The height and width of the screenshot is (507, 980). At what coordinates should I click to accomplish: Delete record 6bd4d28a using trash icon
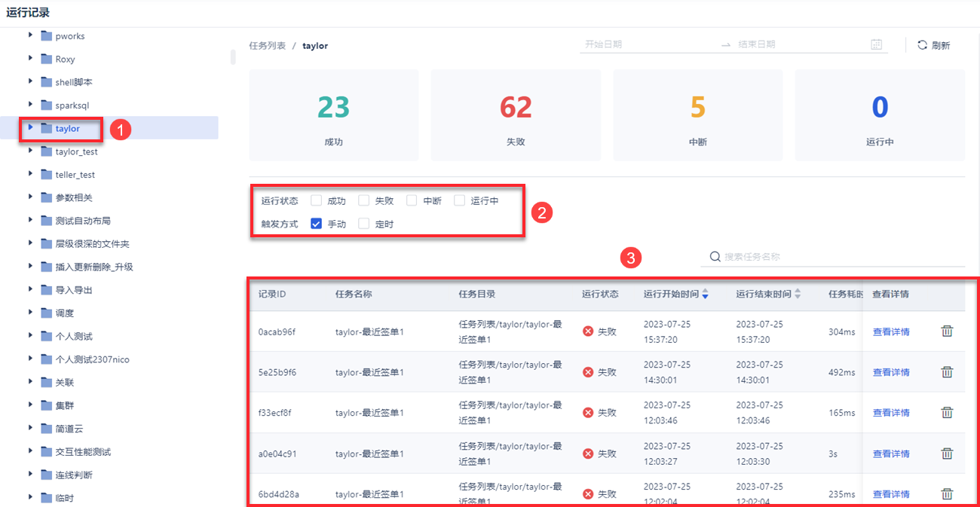coord(948,493)
